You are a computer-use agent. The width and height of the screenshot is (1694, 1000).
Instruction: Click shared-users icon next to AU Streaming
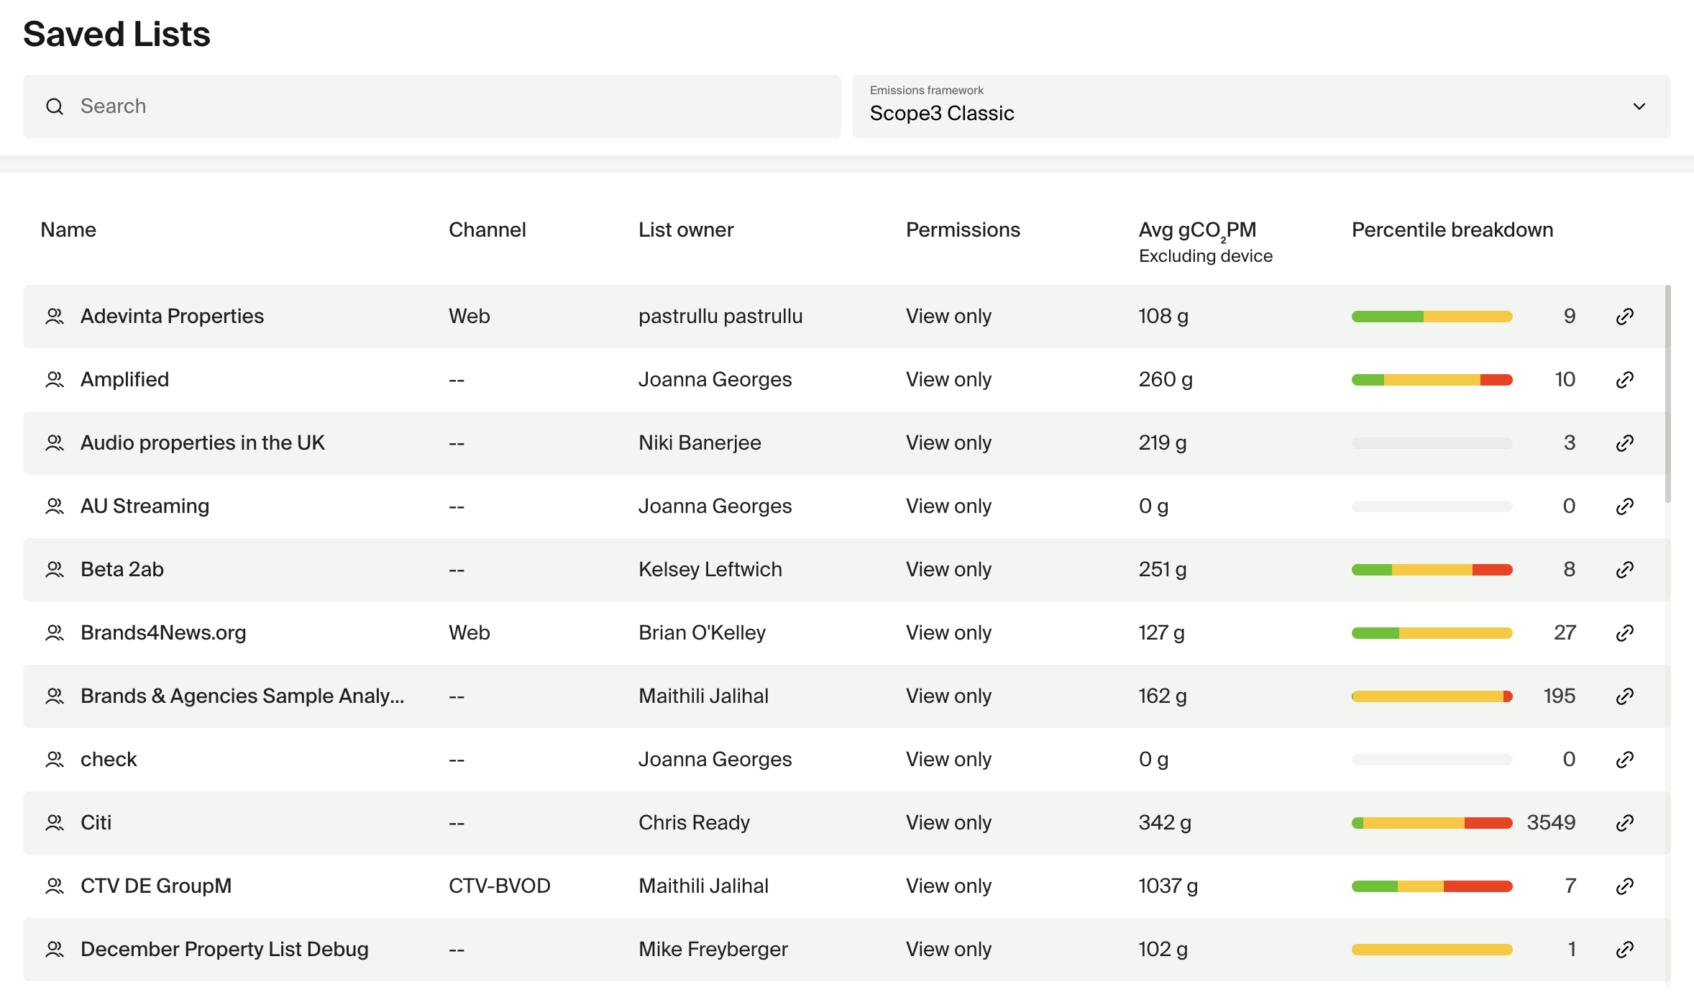click(x=55, y=506)
